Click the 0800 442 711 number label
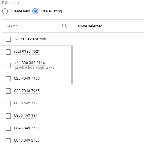 [x=26, y=103]
